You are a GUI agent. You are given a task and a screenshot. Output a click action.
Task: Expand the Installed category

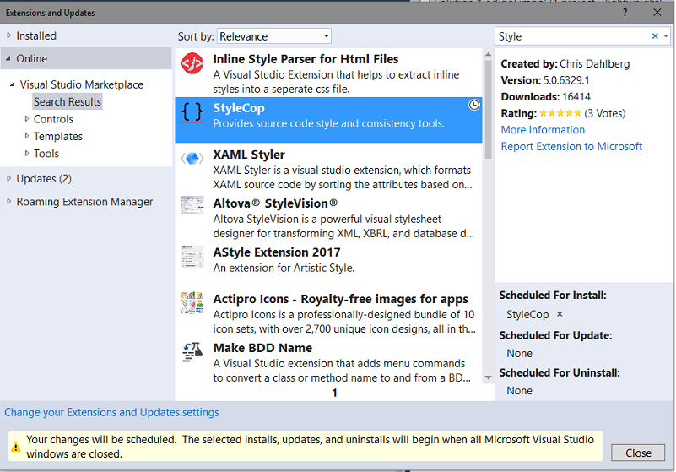[x=8, y=35]
